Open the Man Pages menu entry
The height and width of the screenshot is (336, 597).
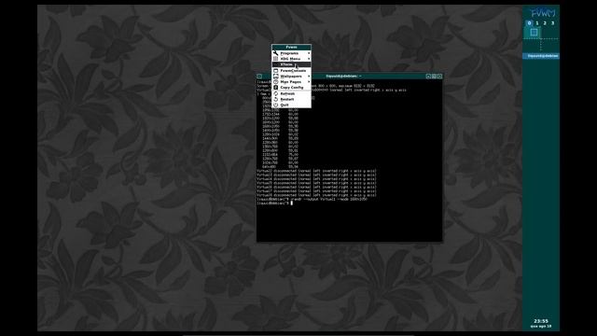(x=291, y=82)
